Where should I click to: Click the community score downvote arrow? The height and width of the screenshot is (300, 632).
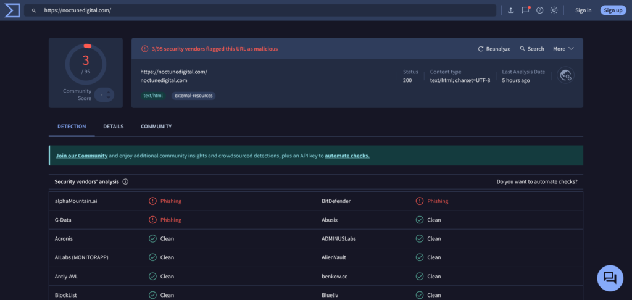108,98
